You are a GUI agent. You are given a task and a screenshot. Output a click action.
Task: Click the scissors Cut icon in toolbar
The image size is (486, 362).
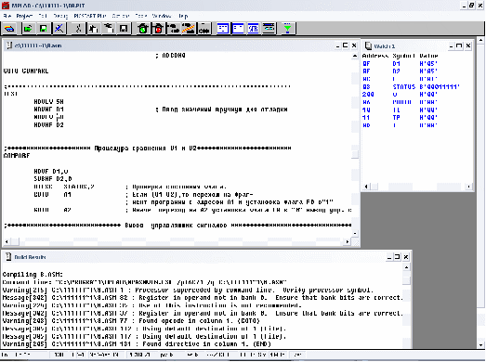click(x=78, y=29)
